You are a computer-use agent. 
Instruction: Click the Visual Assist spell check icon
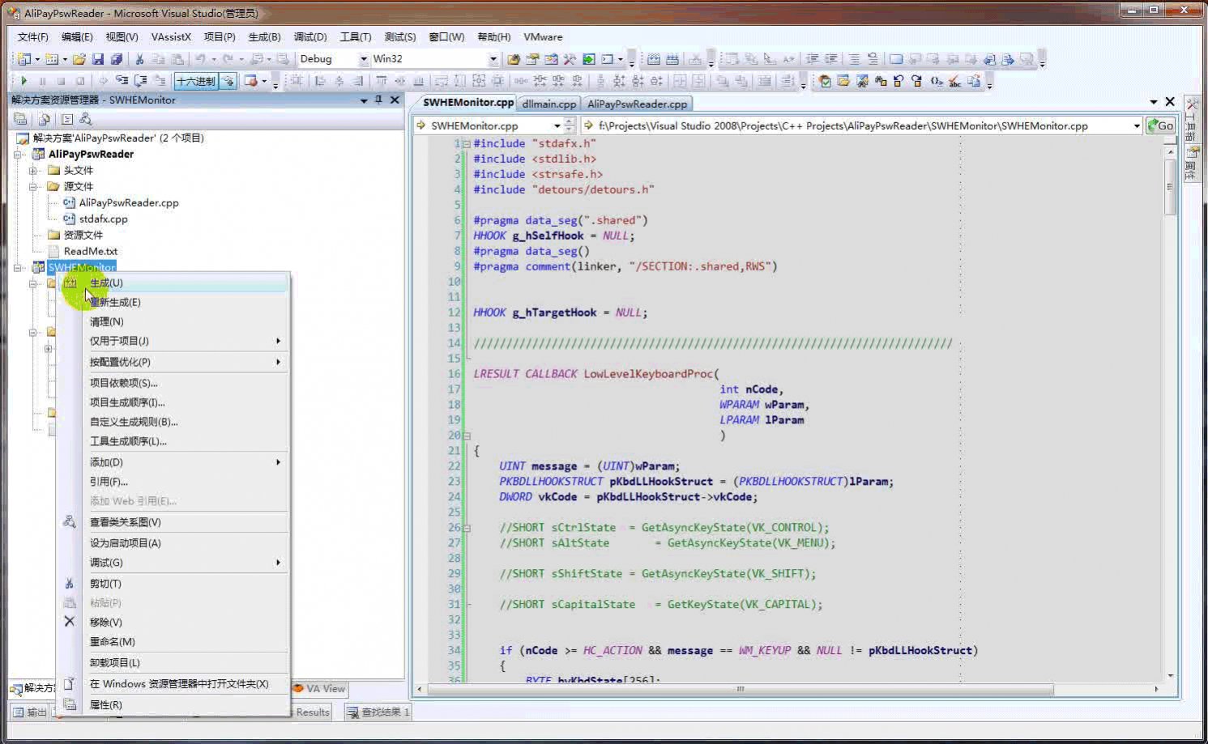(x=954, y=81)
